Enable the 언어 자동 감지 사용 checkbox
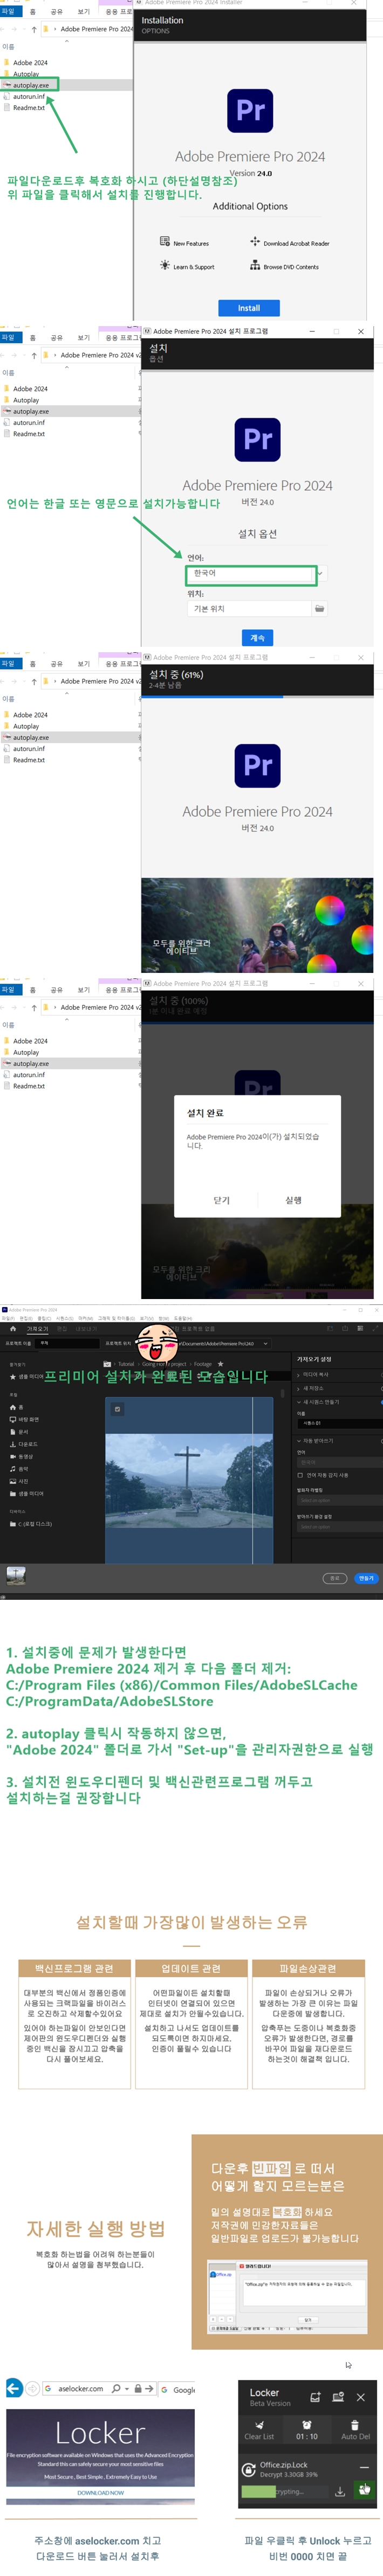This screenshot has width=383, height=2576. (x=300, y=1475)
